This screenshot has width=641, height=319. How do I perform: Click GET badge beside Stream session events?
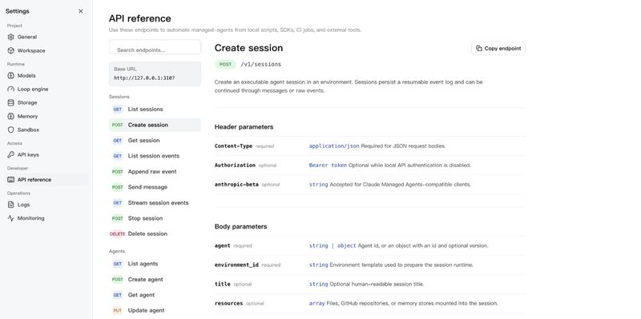pos(117,203)
